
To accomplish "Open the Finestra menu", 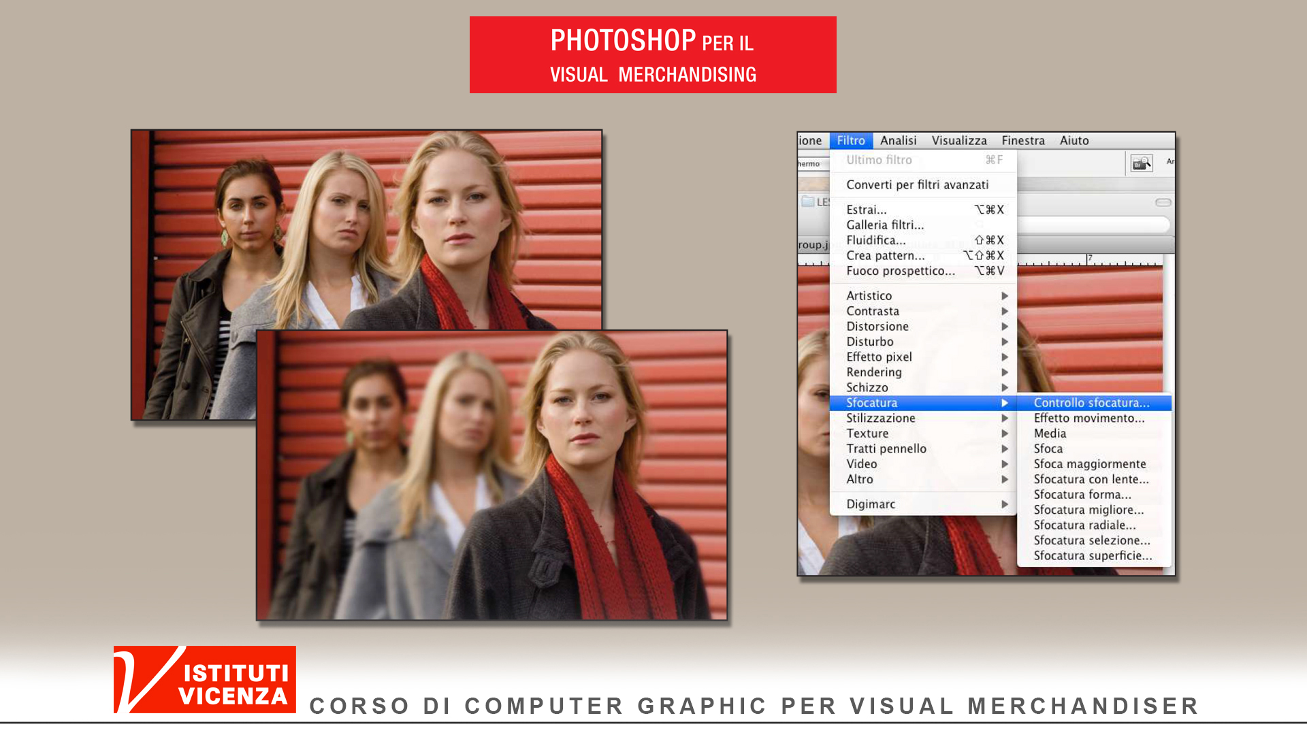I will [1022, 141].
